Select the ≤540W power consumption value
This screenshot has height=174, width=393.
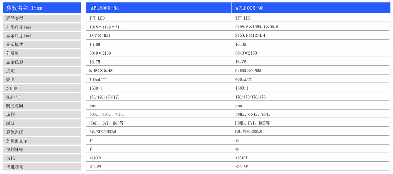pos(242,158)
